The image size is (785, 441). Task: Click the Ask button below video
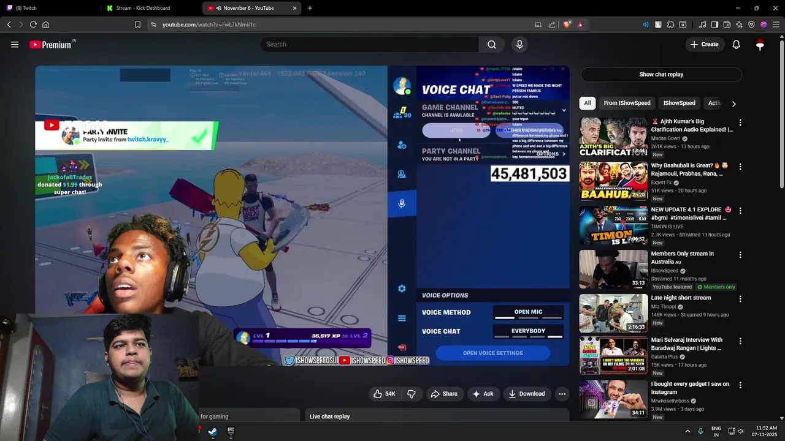point(483,394)
